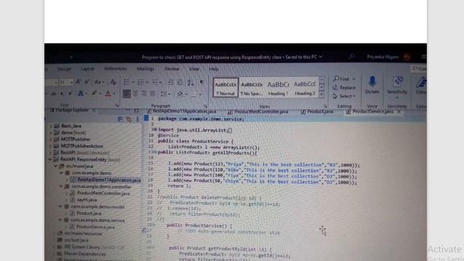
Task: Click the Decrease Font Size icon
Action: pyautogui.click(x=87, y=82)
